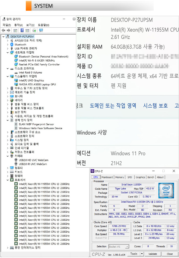Switch to the About tab in CPU-Z
Image resolution: width=179 pixels, height=258 pixels.
[160, 177]
